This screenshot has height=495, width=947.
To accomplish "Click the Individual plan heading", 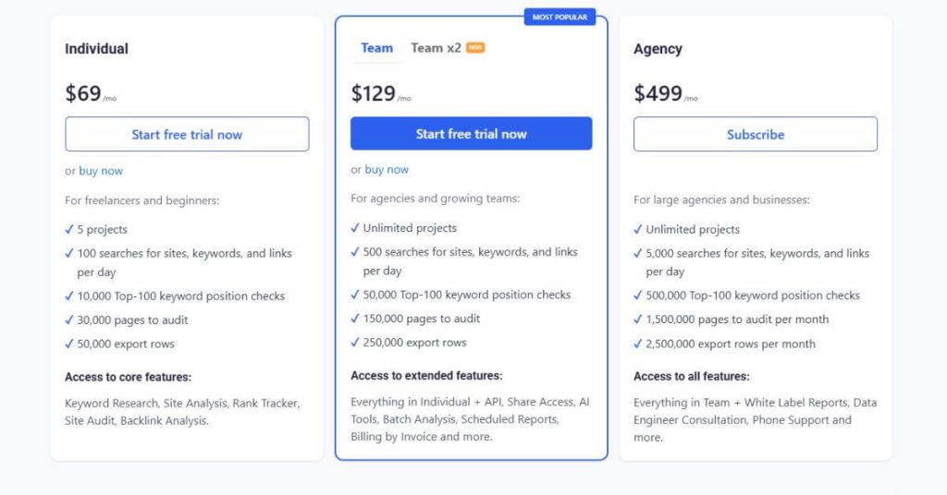I will click(96, 49).
